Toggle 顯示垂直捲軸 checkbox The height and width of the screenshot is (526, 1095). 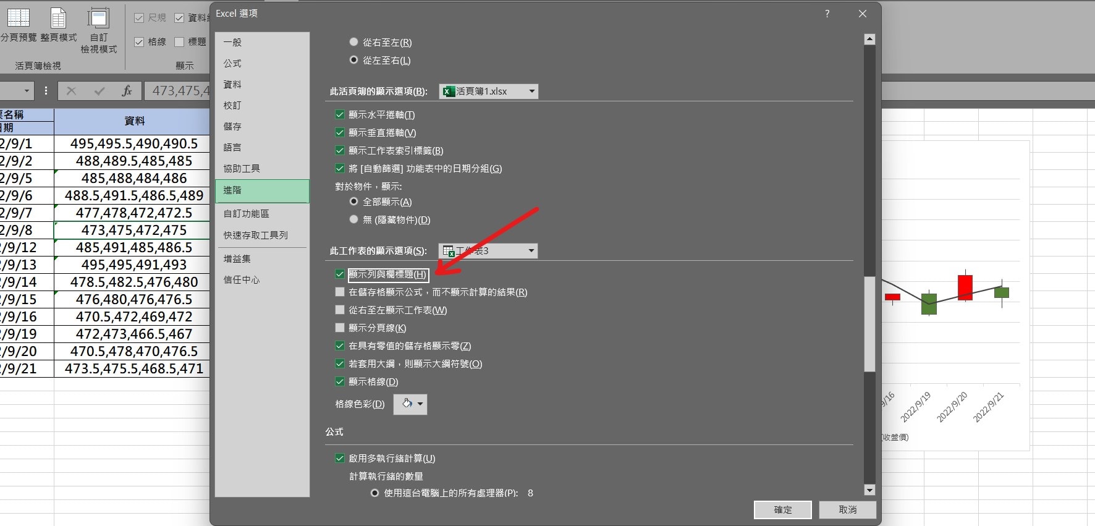[x=340, y=132]
